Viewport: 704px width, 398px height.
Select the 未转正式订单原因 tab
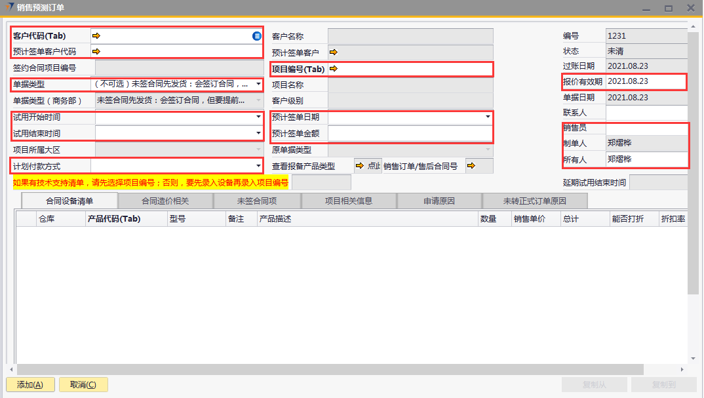point(534,201)
